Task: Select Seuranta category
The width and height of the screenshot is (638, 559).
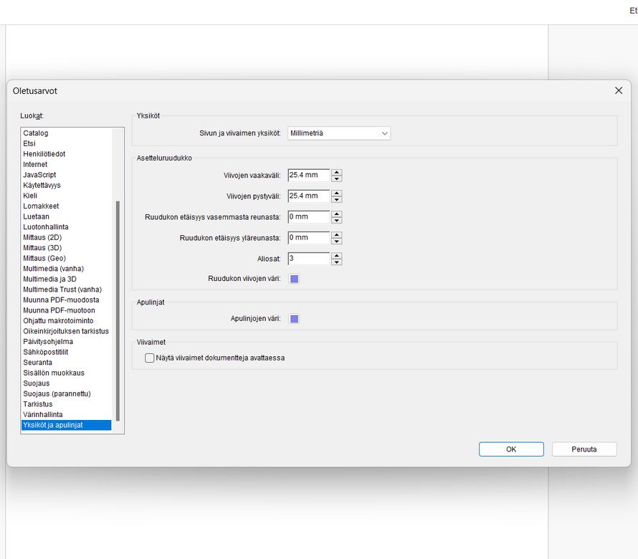Action: pos(67,363)
